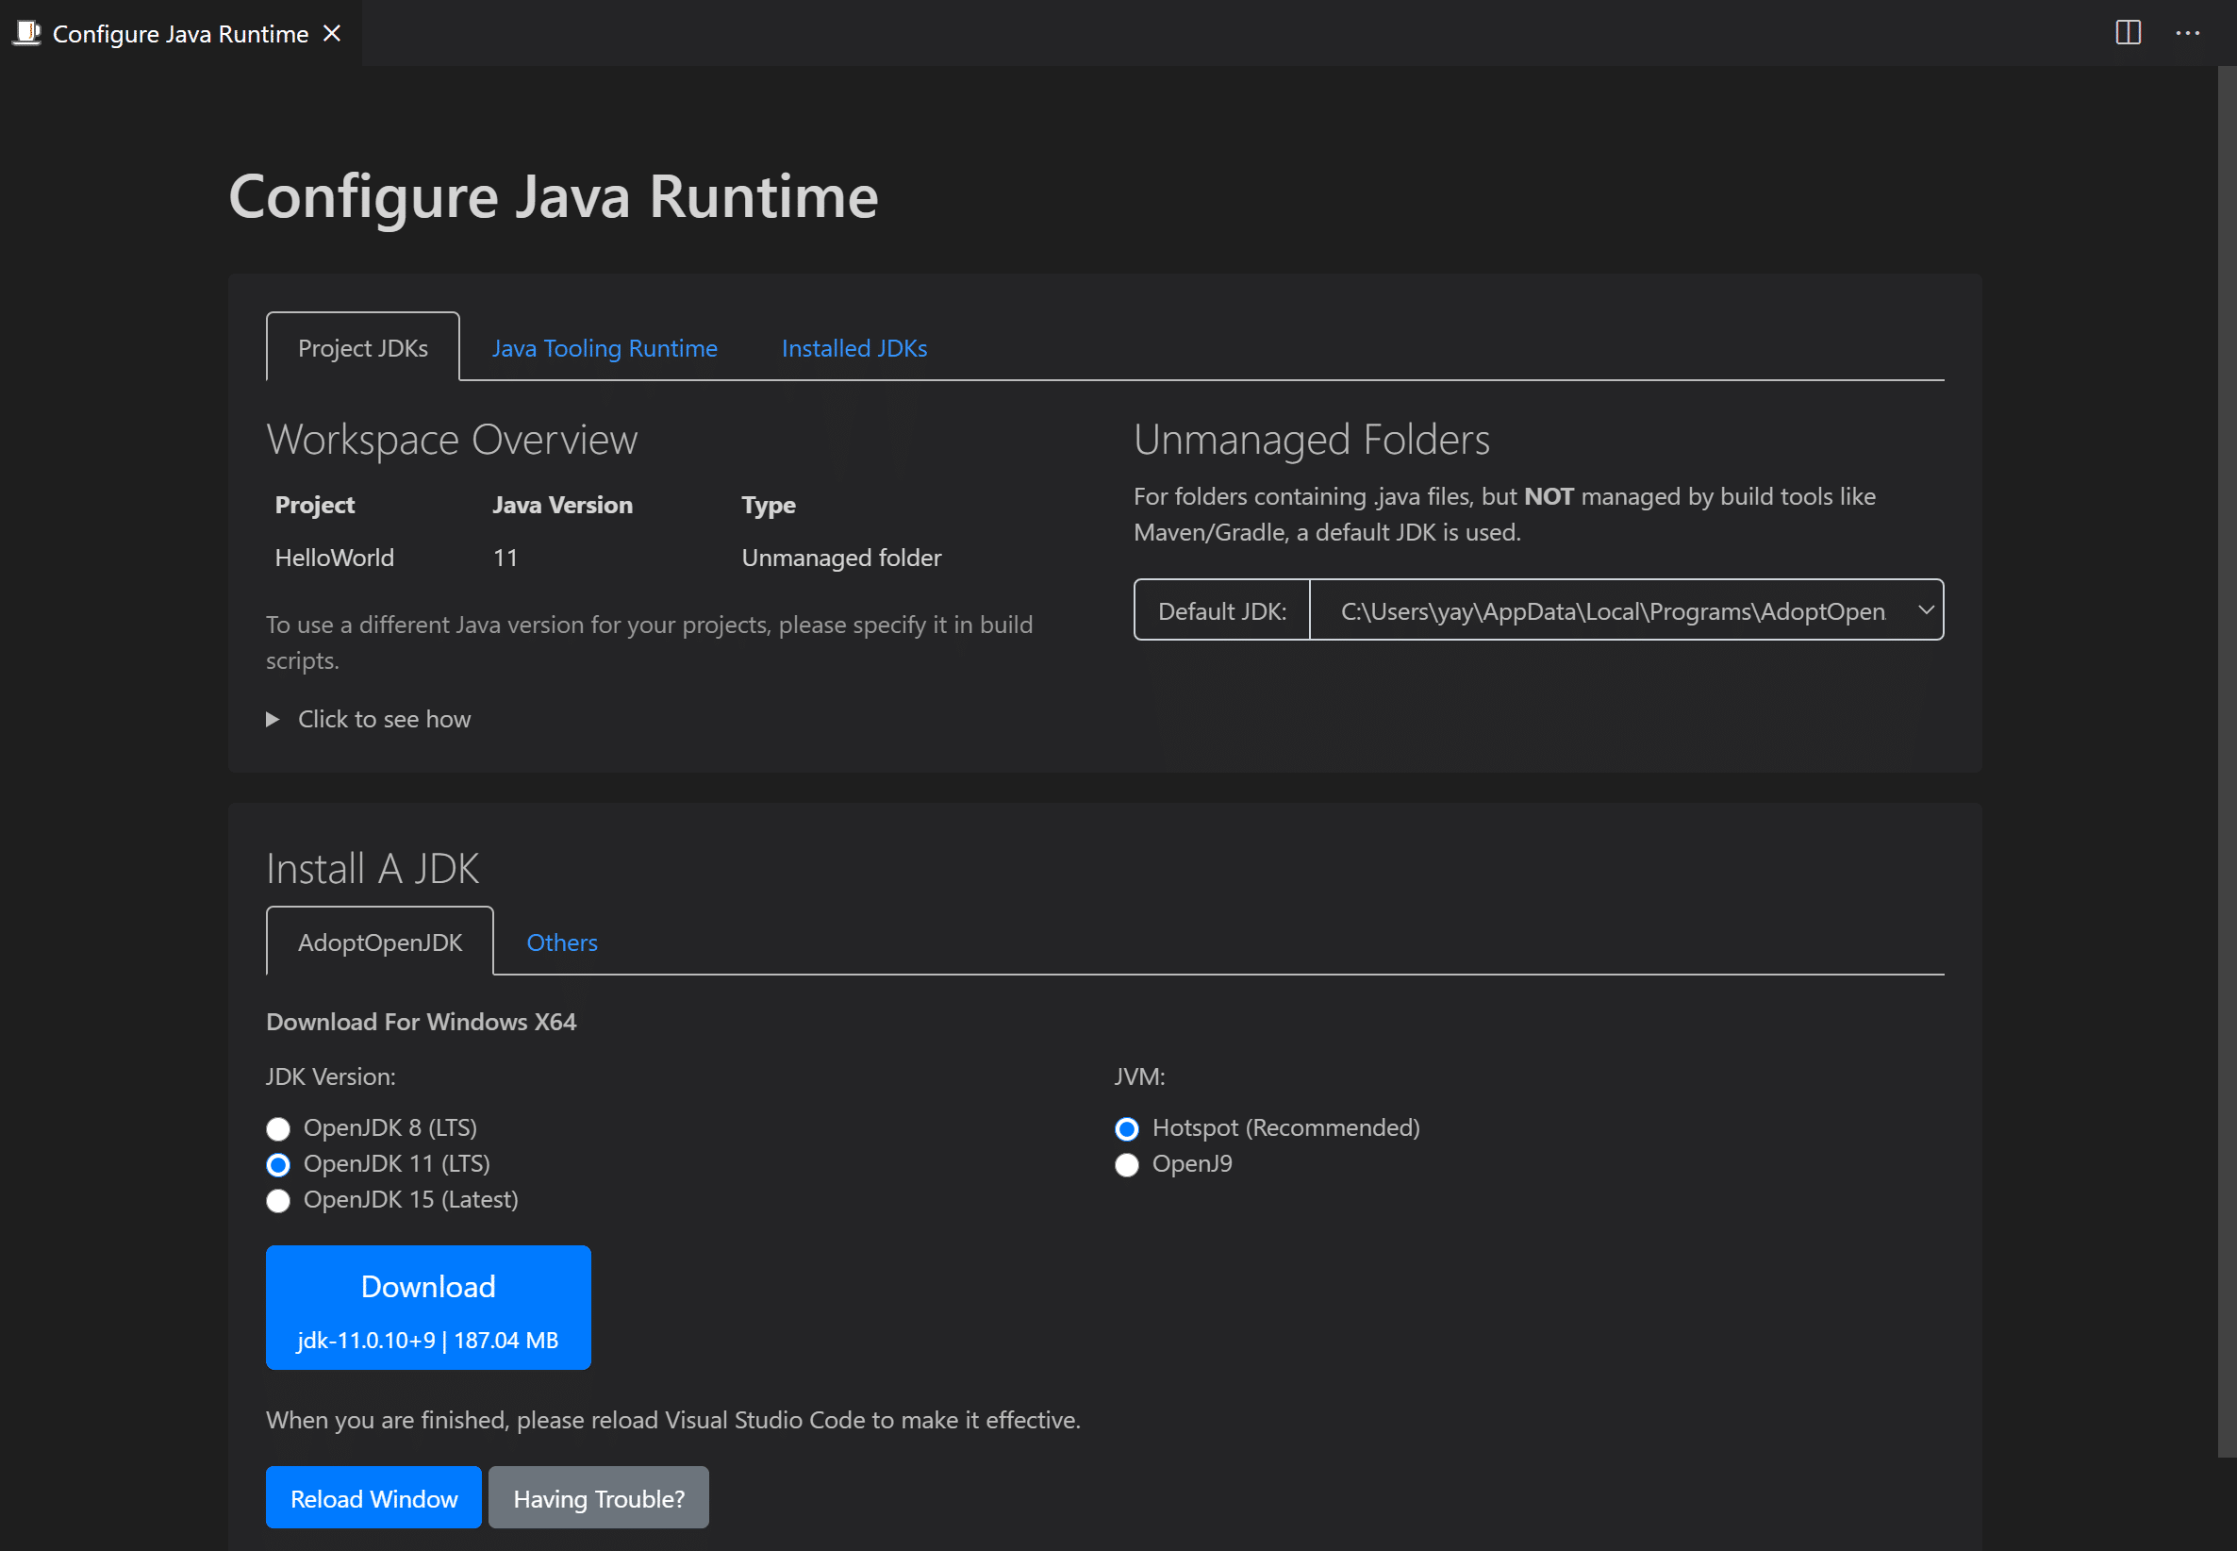Click the Unmanaged folder type cell

pos(841,558)
